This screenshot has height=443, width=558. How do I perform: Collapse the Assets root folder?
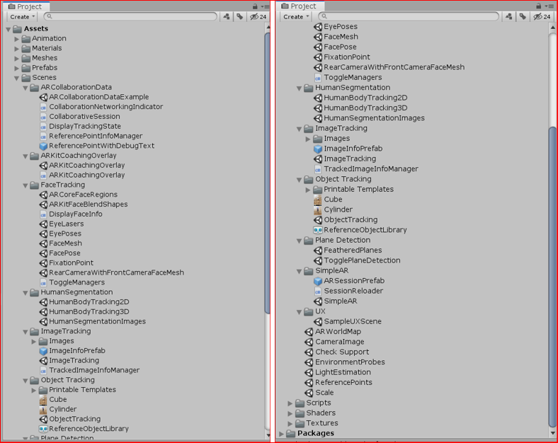(8, 29)
